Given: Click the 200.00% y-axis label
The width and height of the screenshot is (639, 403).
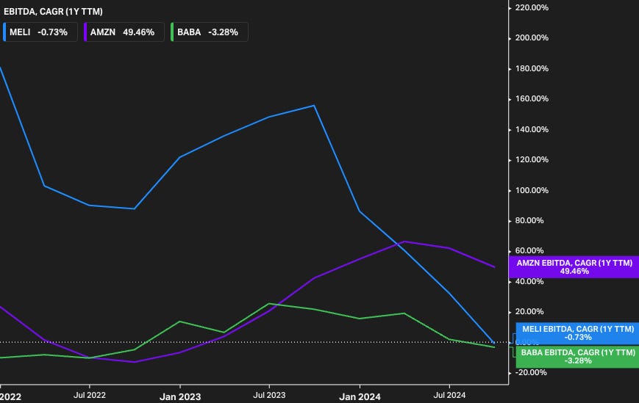Looking at the screenshot, I should (x=532, y=38).
